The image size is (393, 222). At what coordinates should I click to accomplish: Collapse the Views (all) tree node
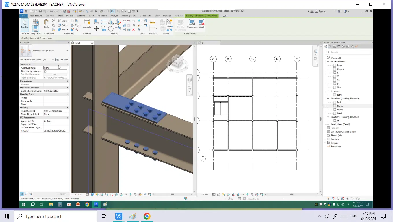click(x=325, y=58)
